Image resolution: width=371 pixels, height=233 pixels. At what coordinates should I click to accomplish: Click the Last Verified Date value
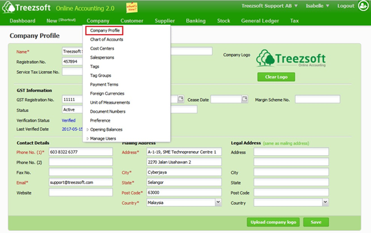point(72,129)
